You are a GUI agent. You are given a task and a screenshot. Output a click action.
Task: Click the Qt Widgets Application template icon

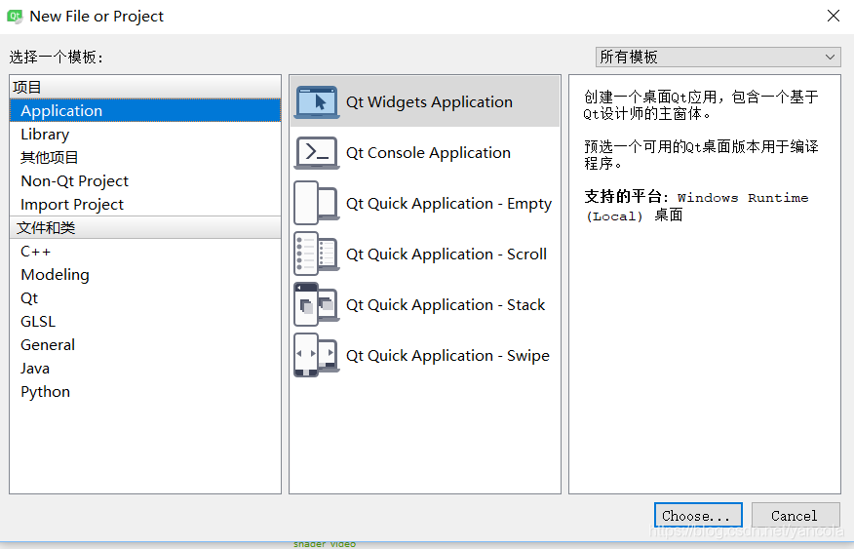pyautogui.click(x=317, y=101)
